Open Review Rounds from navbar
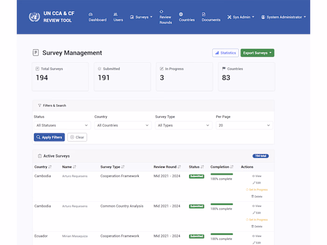The width and height of the screenshot is (327, 245). coord(165,17)
